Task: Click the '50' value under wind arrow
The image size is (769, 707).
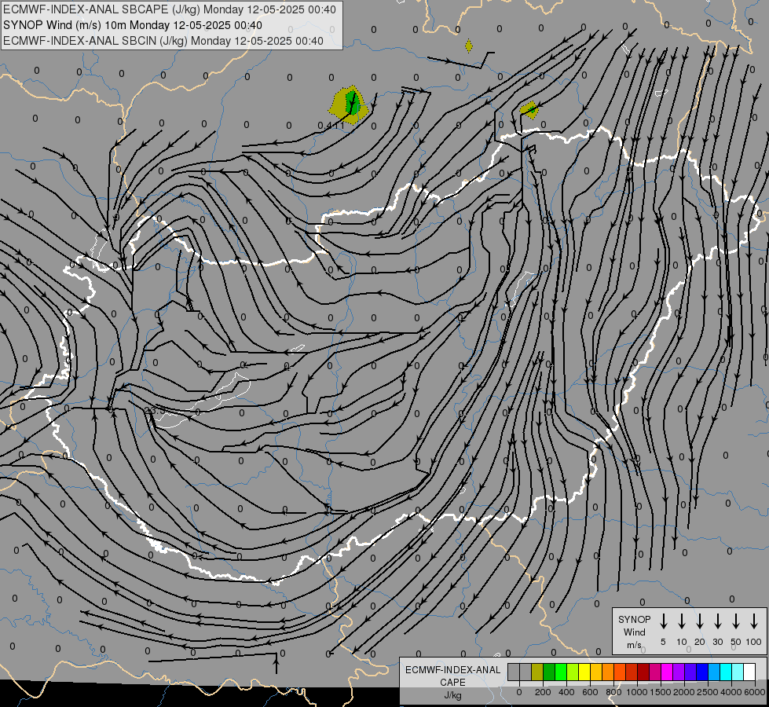Action: coord(736,642)
